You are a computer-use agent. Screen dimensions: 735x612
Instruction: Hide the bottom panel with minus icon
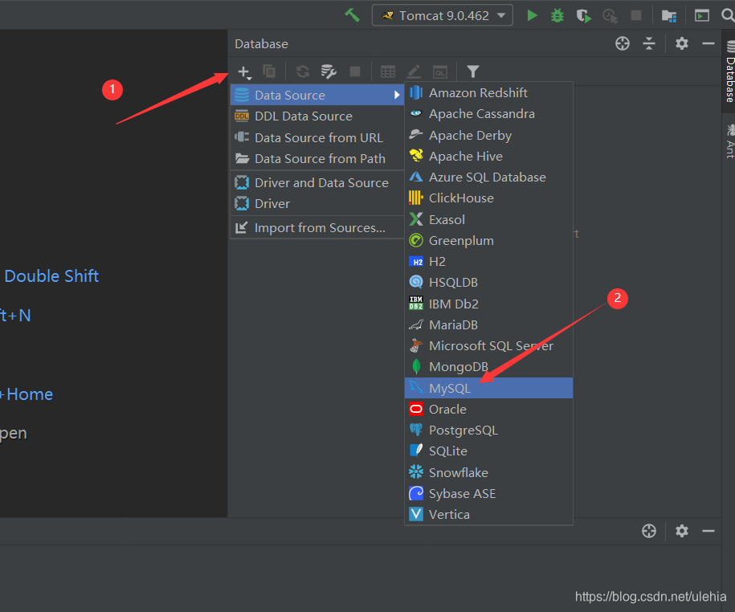(x=708, y=531)
